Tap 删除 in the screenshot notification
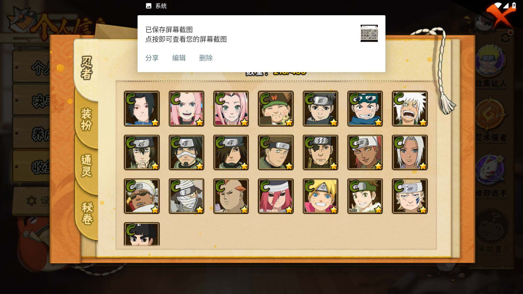The image size is (523, 294). point(206,58)
